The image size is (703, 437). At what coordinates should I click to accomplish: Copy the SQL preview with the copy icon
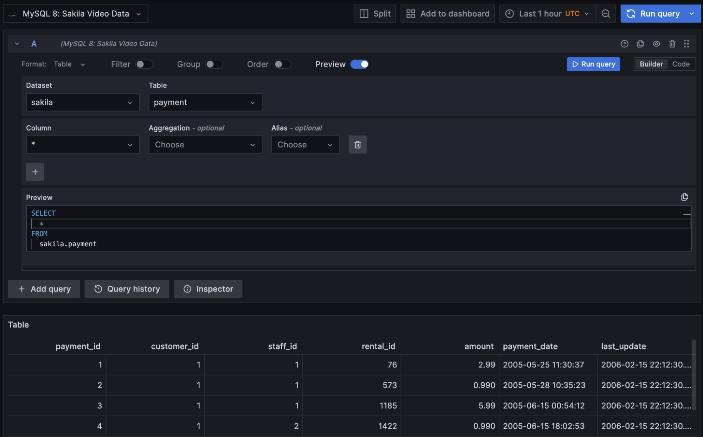(x=684, y=197)
